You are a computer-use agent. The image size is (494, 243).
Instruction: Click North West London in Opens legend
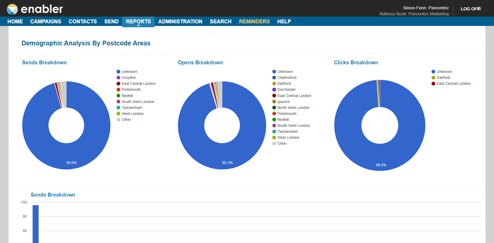pos(291,108)
